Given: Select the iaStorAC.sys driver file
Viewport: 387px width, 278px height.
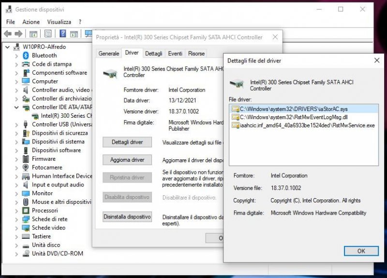Looking at the screenshot, I should pyautogui.click(x=304, y=108).
